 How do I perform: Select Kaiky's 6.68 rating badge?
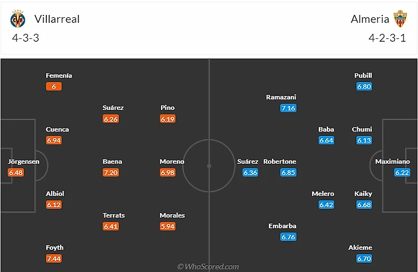(364, 204)
